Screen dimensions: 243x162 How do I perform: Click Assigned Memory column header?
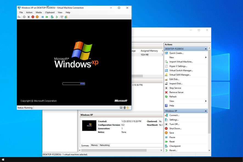[x=149, y=51]
